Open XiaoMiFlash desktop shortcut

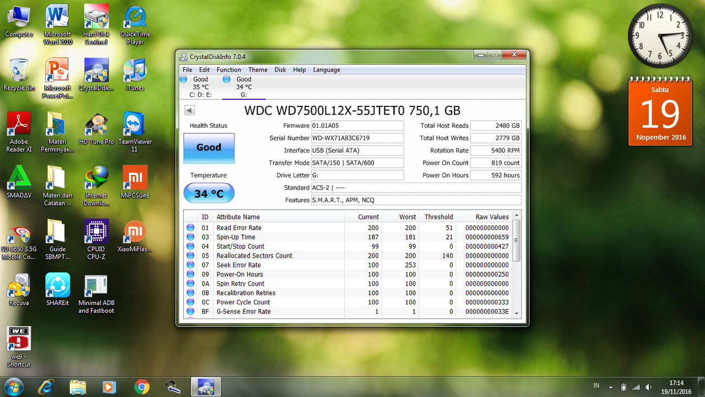coord(135,237)
